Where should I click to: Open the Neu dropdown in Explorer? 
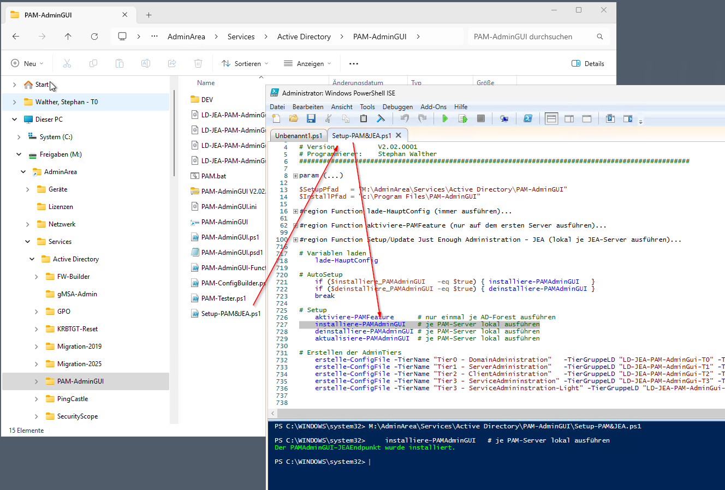point(27,63)
